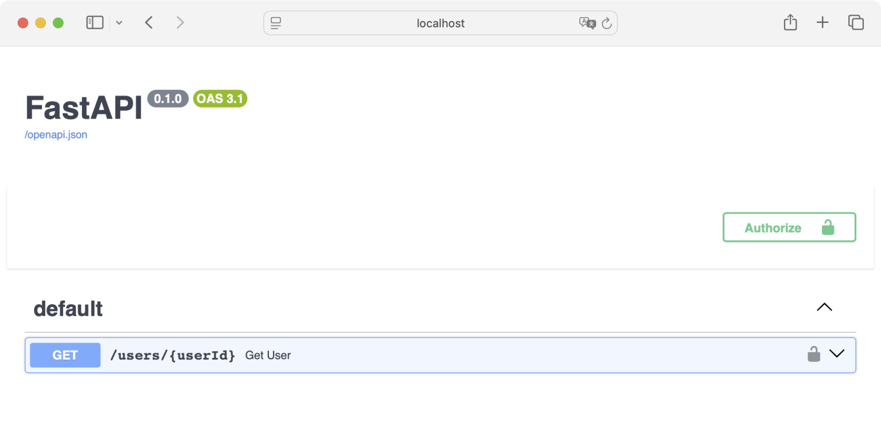The width and height of the screenshot is (881, 441).
Task: Click the /users/{userId} endpoint path
Action: pos(173,355)
